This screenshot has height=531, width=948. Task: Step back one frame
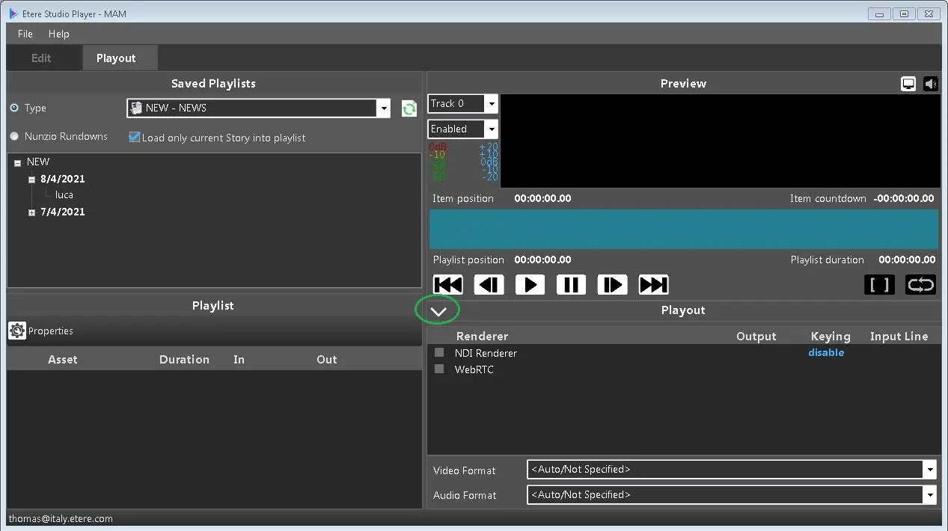click(489, 285)
